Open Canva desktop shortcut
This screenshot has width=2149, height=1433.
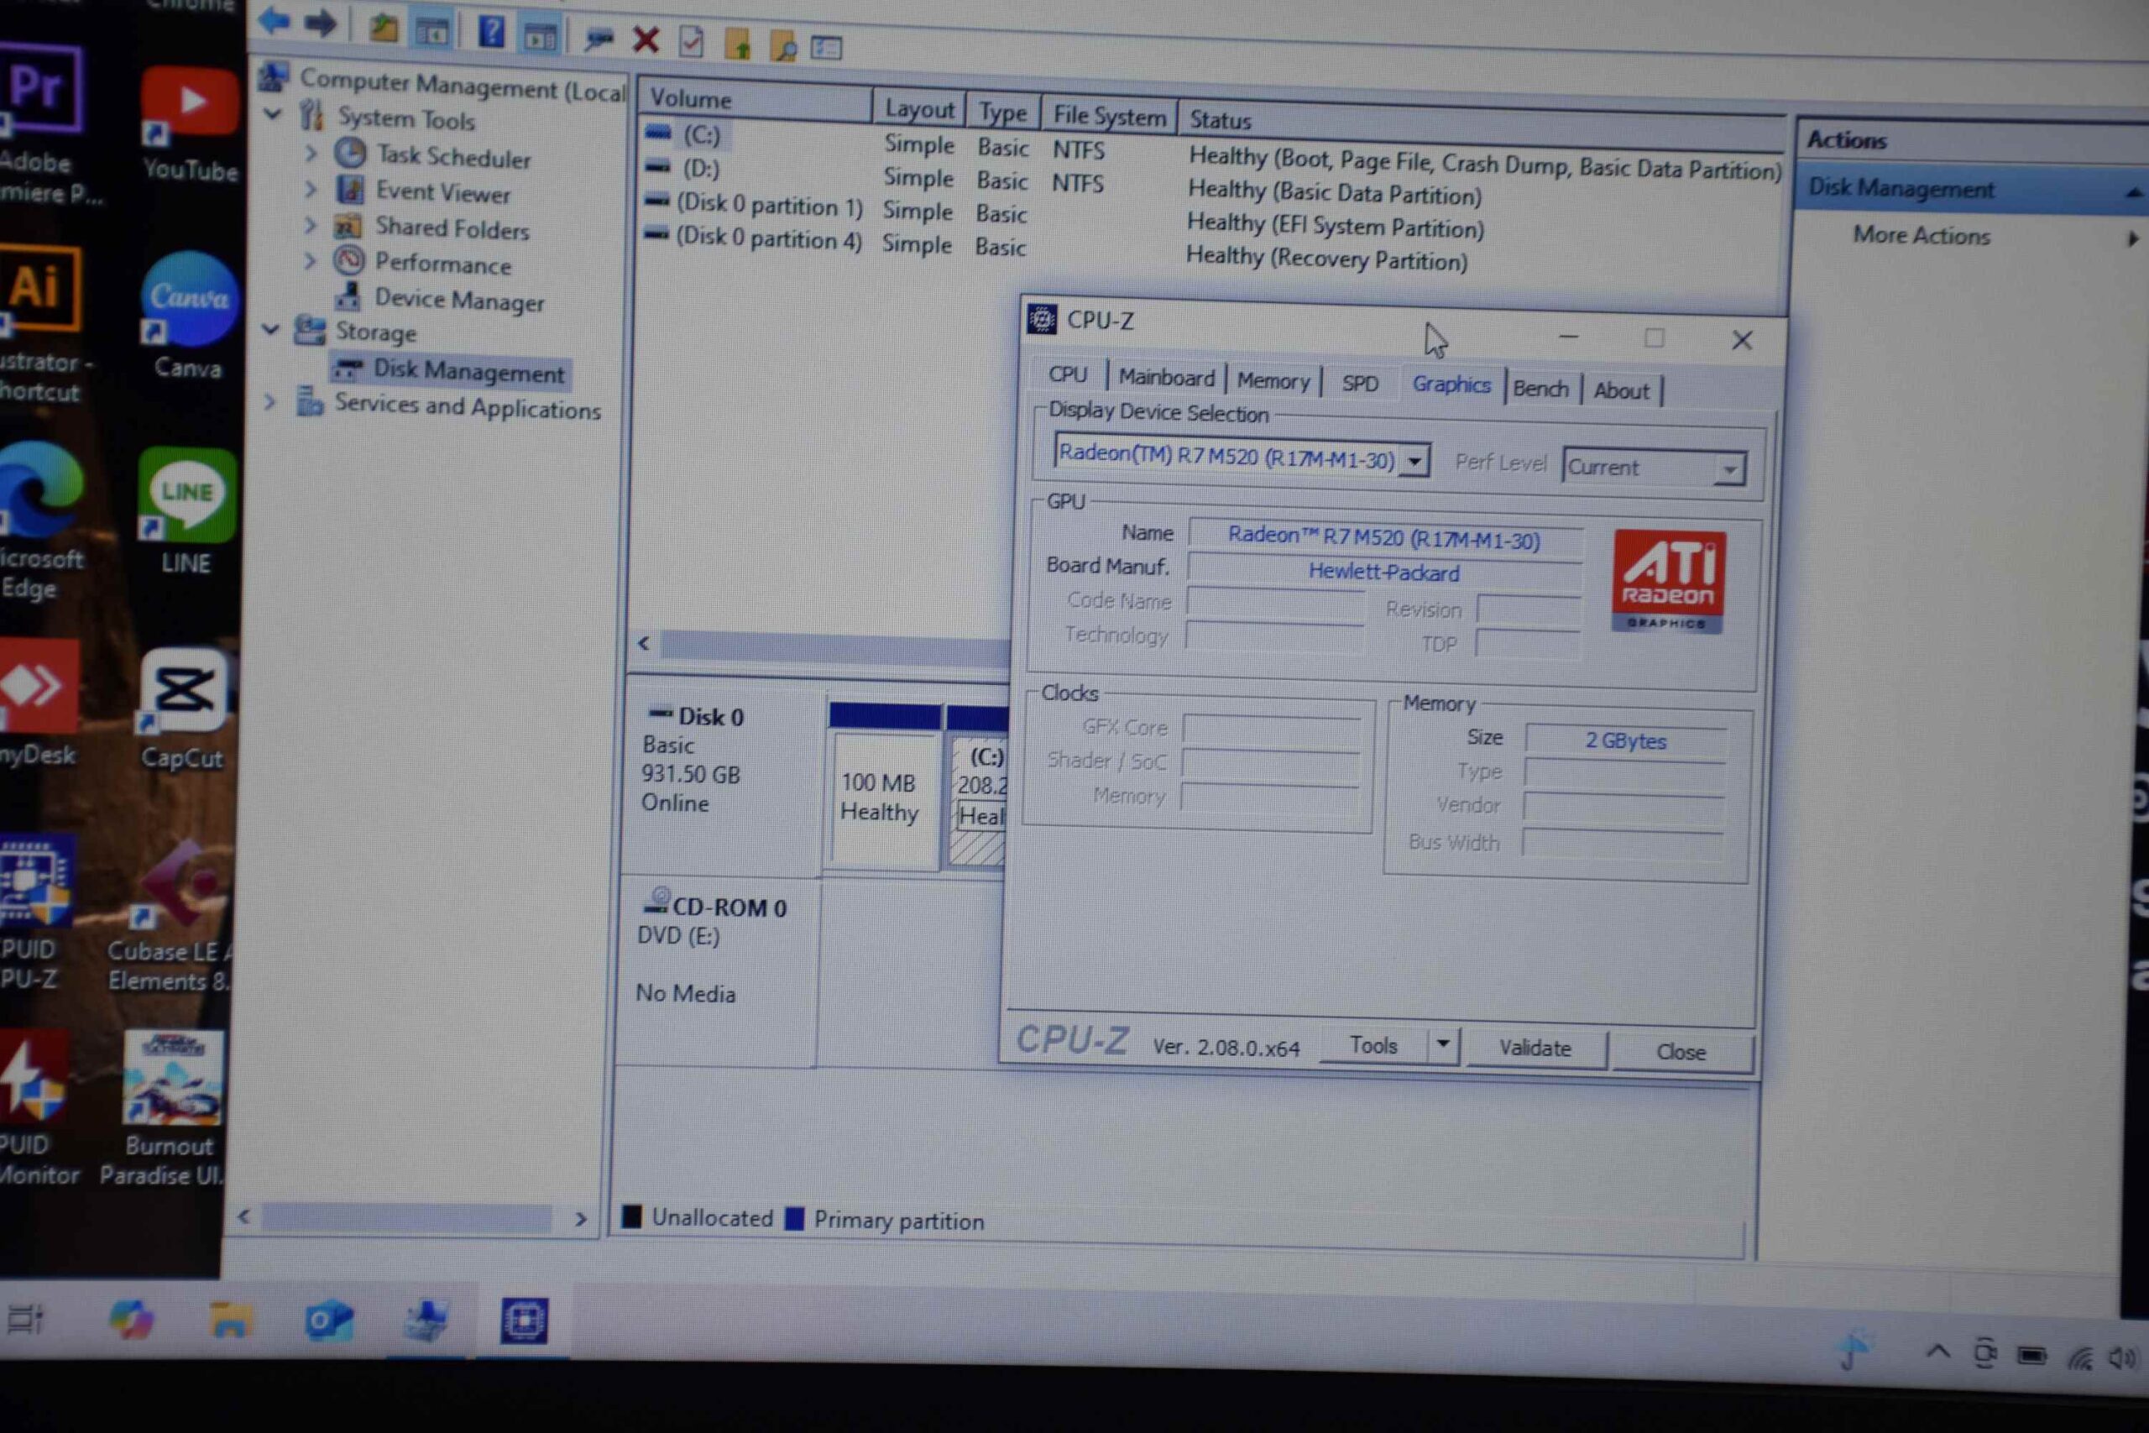188,316
